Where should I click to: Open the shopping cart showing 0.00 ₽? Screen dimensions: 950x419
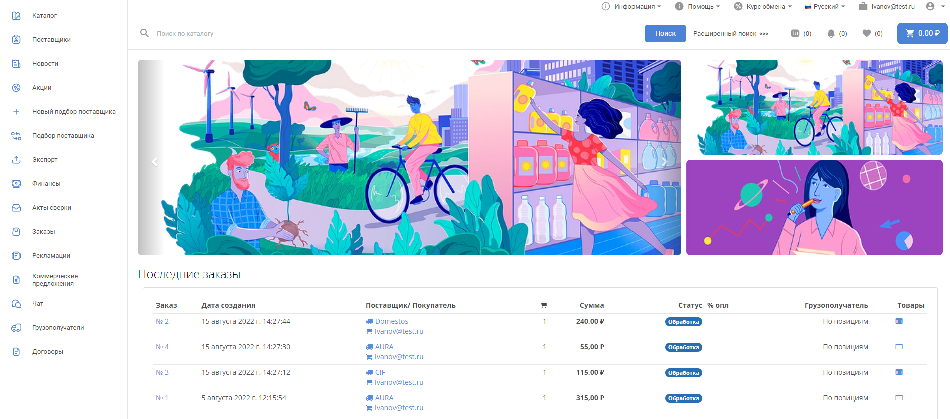922,33
